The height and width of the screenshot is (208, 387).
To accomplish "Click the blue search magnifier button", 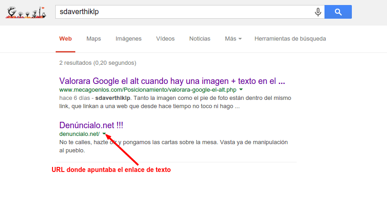I will coord(338,12).
